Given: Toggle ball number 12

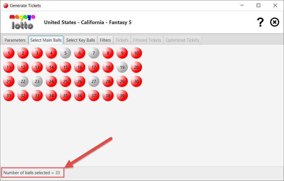Looking at the screenshot, I should pyautogui.click(x=23, y=67).
